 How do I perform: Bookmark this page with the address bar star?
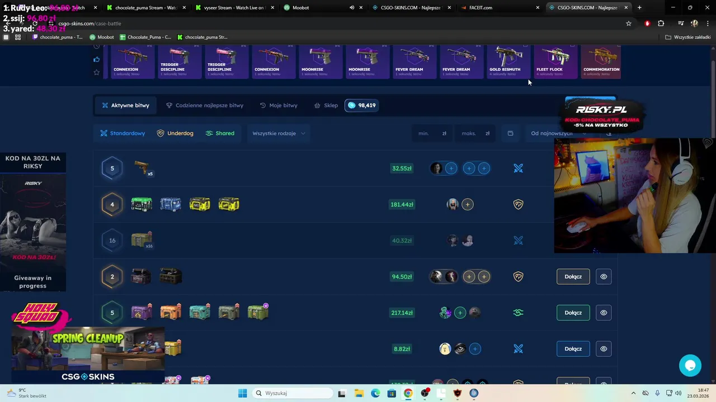coord(629,23)
